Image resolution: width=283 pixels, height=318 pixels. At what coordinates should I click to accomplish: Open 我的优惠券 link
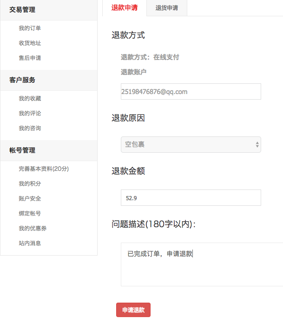tap(33, 229)
